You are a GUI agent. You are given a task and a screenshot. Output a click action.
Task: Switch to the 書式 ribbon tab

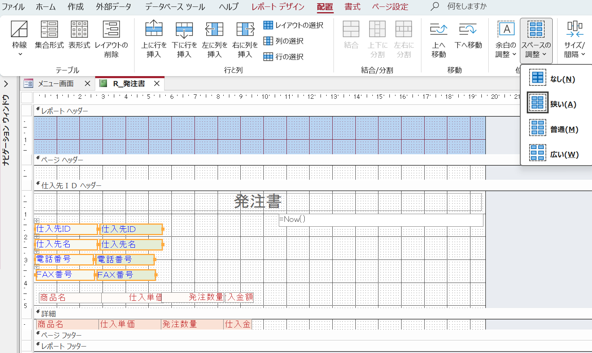click(x=353, y=7)
